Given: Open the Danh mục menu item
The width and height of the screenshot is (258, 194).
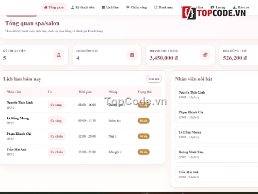Looking at the screenshot, I should click(x=164, y=7).
